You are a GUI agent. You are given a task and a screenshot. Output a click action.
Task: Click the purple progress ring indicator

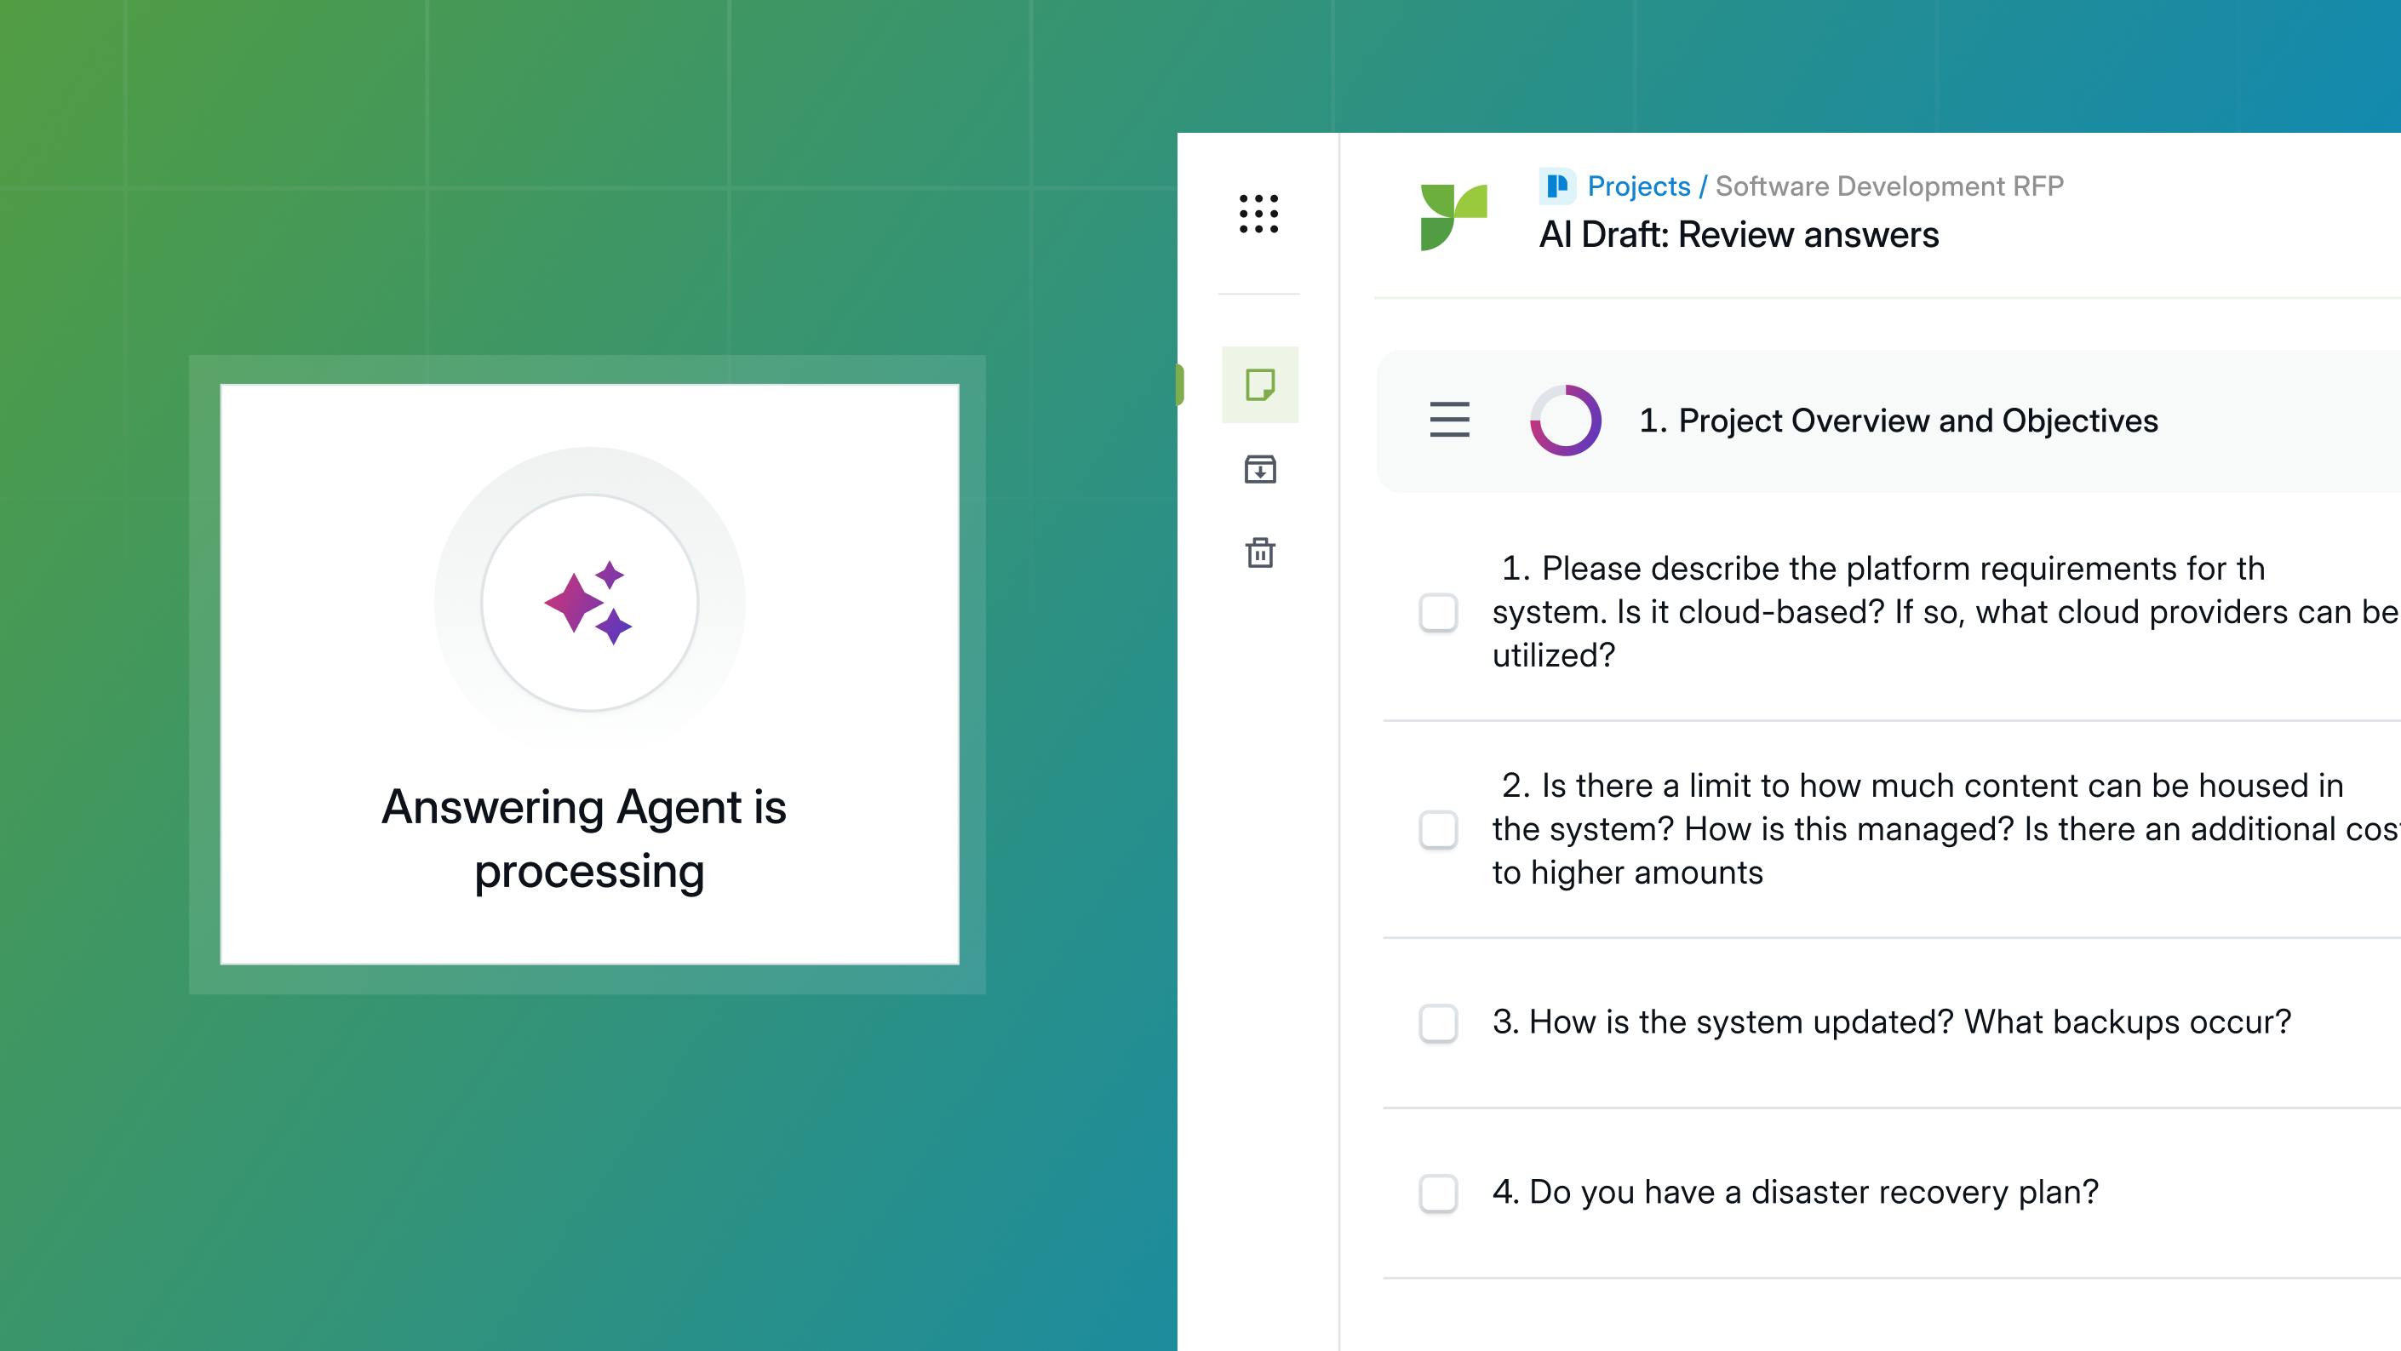1567,421
